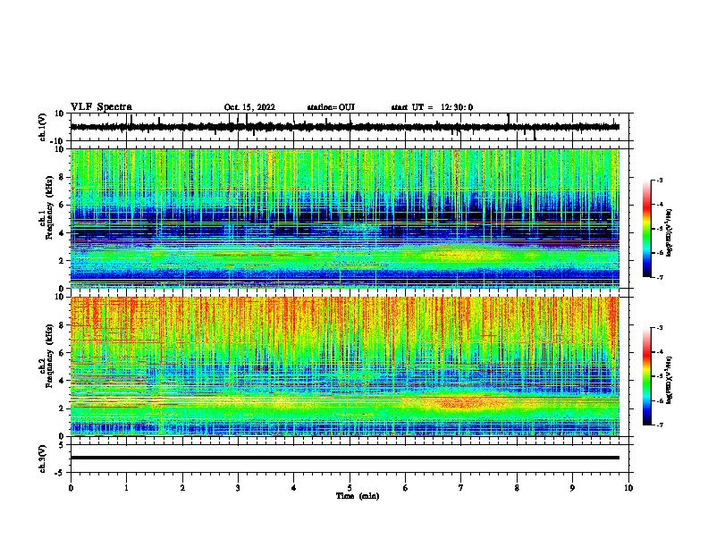708x547 pixels.
Task: Click ch.2 spectrogram frequency tick "2"
Action: click(62, 408)
